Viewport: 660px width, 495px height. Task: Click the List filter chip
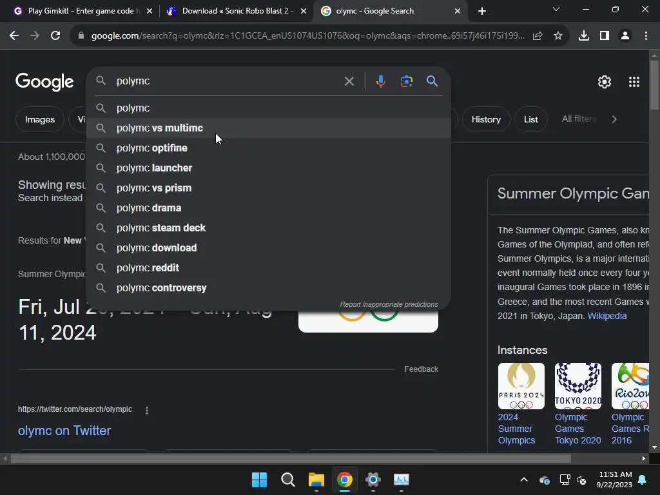coord(531,119)
